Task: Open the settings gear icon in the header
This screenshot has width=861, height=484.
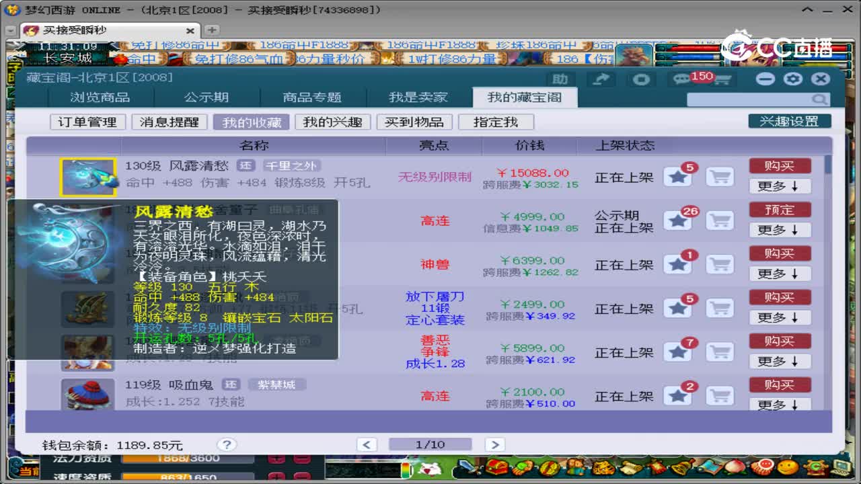Action: (793, 79)
